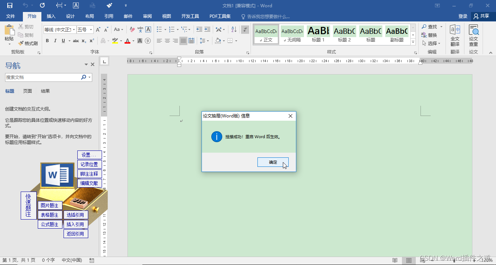This screenshot has height=265, width=496.
Task: Clear all formatting with the eraser icon
Action: pos(132,29)
